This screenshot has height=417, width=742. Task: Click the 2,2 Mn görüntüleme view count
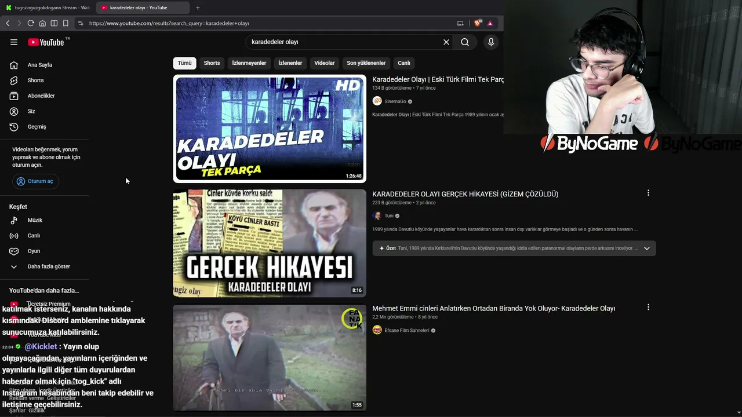(x=393, y=317)
